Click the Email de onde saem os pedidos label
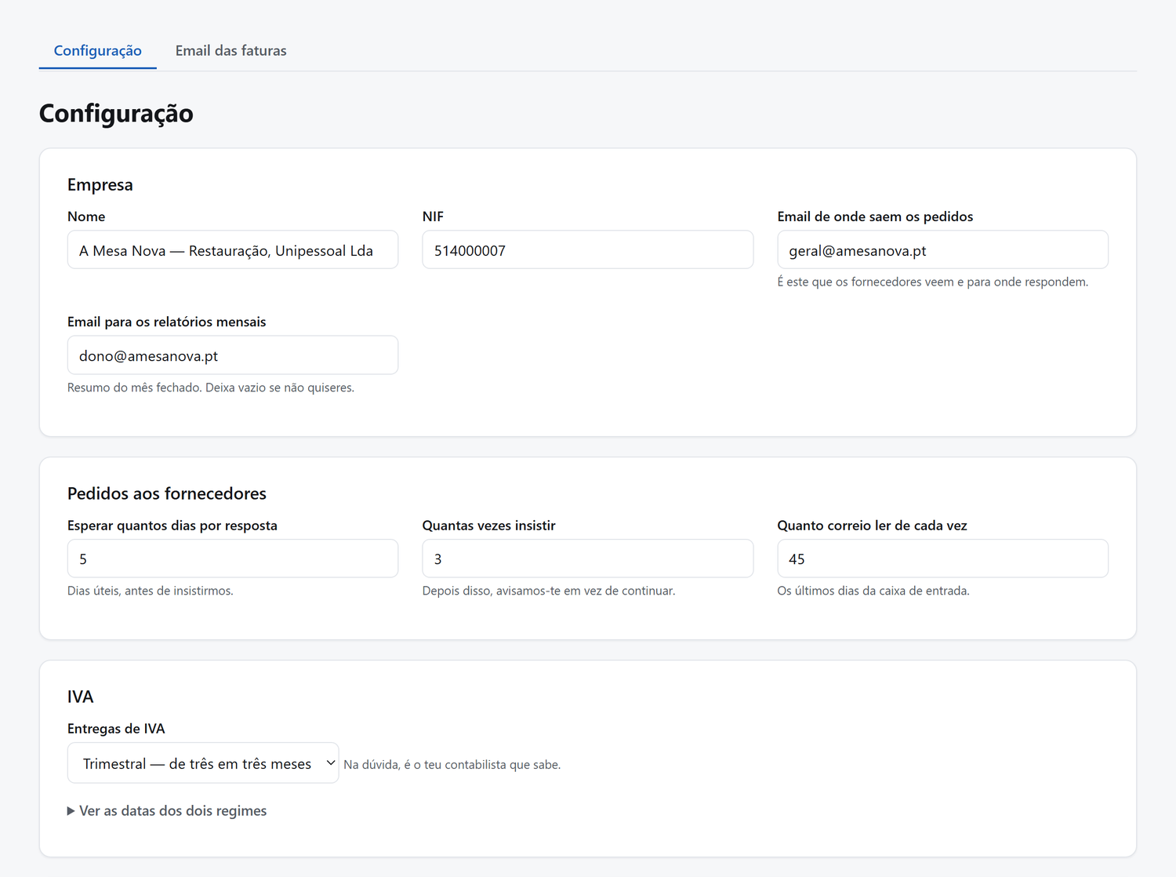 [875, 217]
